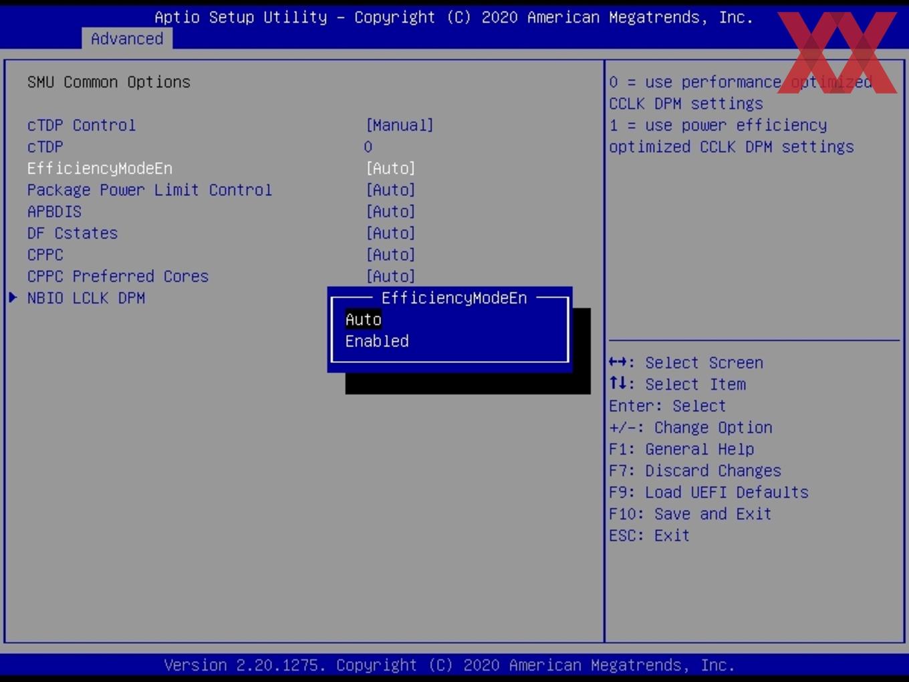909x682 pixels.
Task: Select the CPPC Preferred Cores label
Action: (x=118, y=276)
